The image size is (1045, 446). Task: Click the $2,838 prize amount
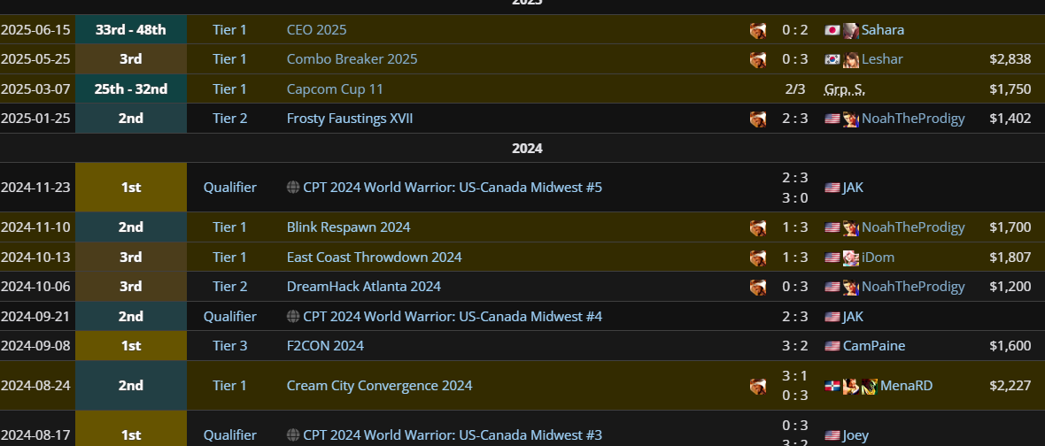(1010, 59)
